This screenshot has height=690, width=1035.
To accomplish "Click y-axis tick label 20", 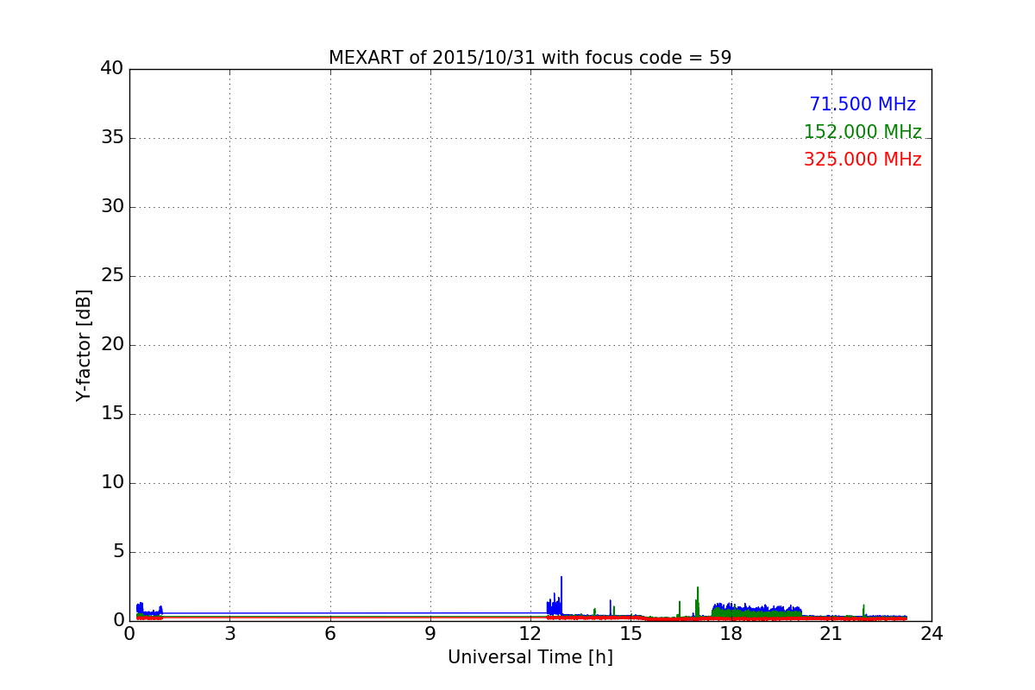I will point(112,345).
